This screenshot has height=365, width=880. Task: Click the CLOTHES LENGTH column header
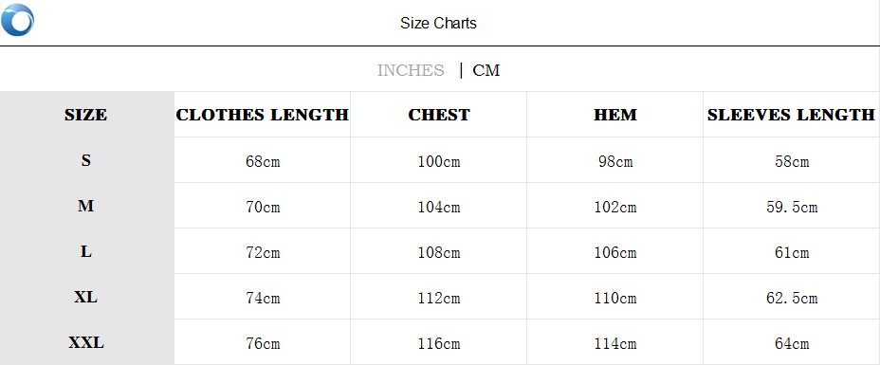tap(262, 115)
